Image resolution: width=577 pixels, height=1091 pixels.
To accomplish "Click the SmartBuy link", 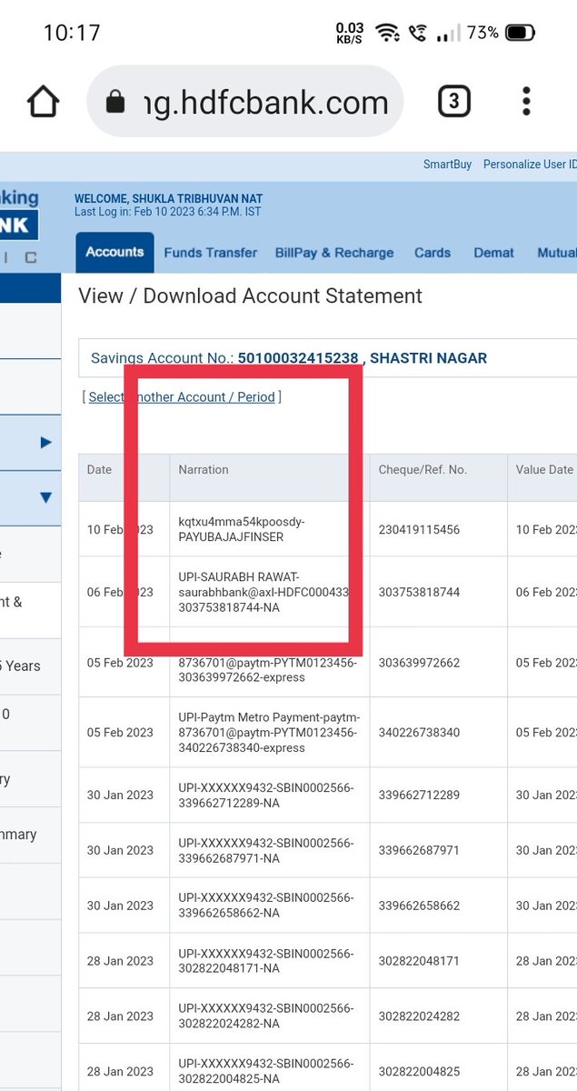I will pyautogui.click(x=448, y=165).
